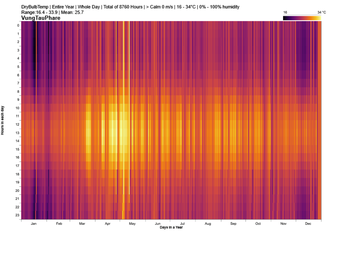Click hour label 20 on y-axis
The width and height of the screenshot is (338, 253).
[17, 191]
